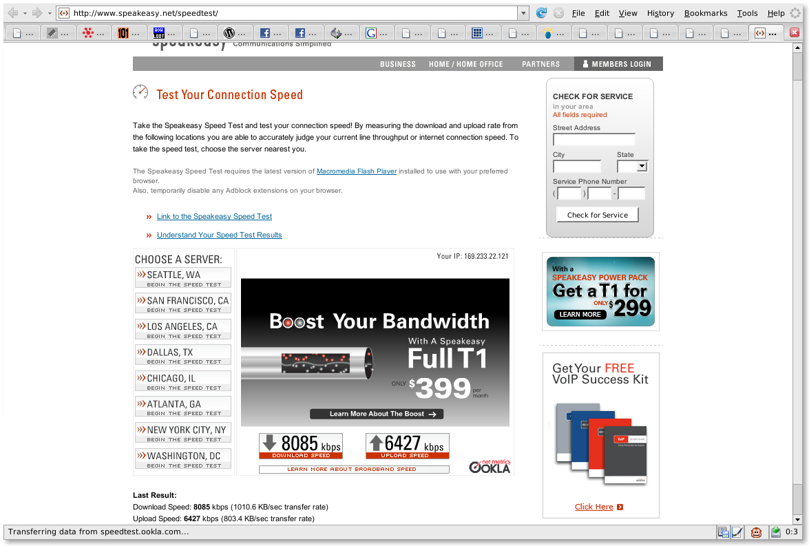The width and height of the screenshot is (809, 546).
Task: Focus the Street Address field
Action: (594, 139)
